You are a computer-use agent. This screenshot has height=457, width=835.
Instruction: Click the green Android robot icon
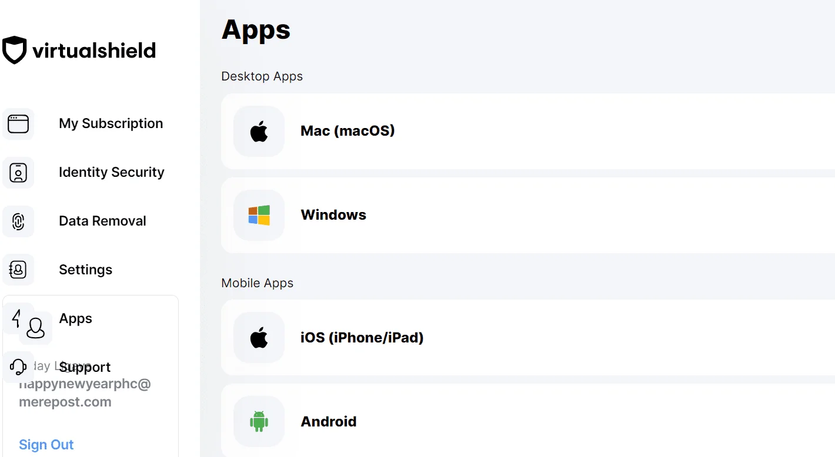click(259, 422)
